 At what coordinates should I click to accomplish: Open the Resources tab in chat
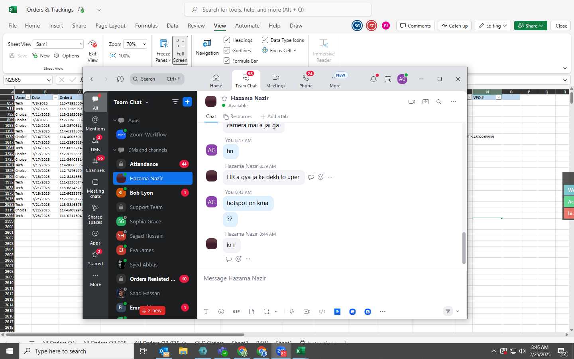(x=238, y=116)
